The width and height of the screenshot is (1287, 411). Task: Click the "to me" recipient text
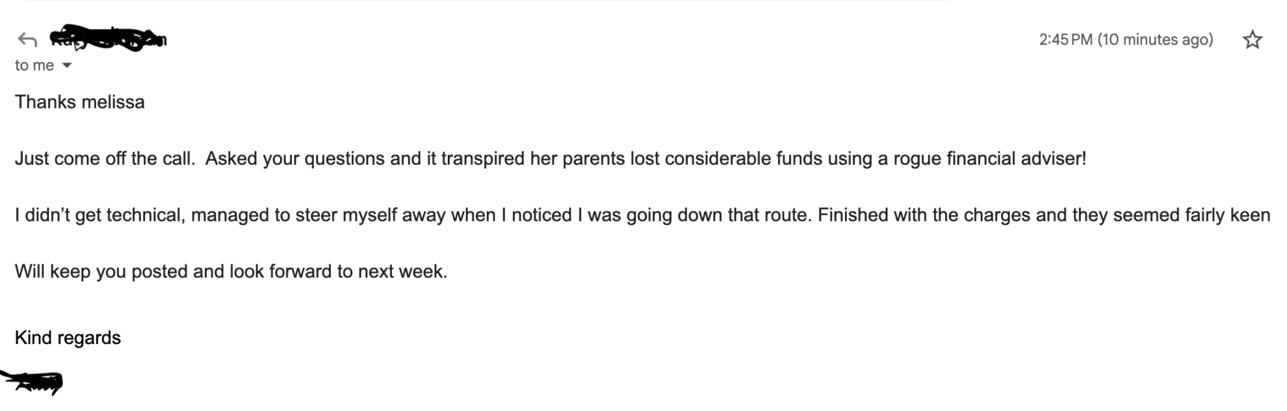tap(34, 66)
